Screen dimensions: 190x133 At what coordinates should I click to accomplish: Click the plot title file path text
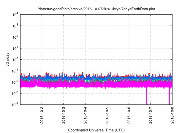click(x=96, y=9)
